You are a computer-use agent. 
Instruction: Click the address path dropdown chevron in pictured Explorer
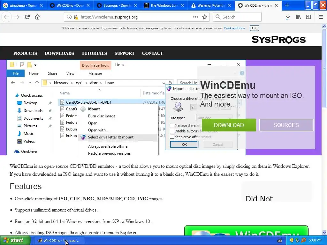coord(164,83)
